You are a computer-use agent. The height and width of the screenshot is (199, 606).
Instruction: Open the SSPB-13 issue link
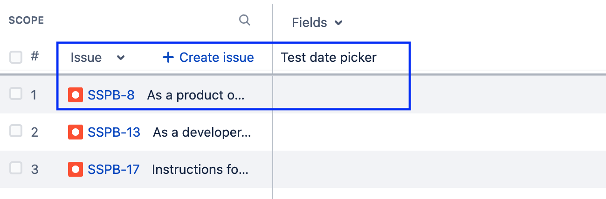pos(114,132)
